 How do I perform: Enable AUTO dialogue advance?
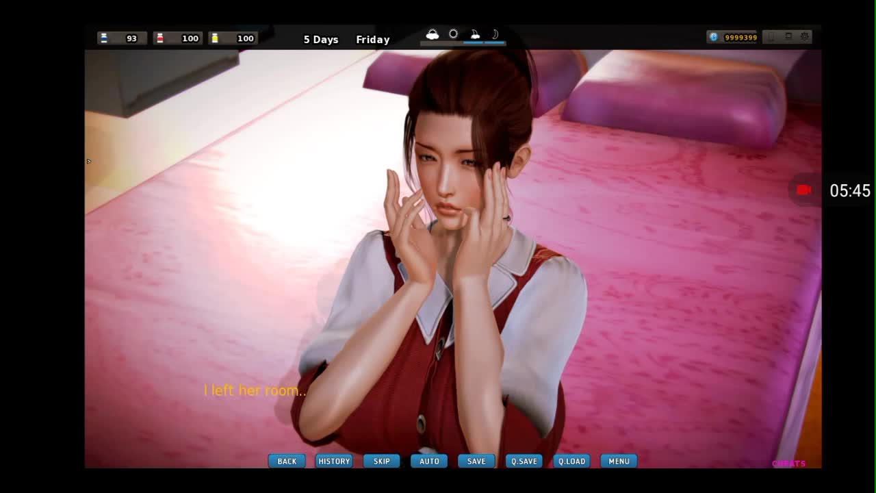[x=429, y=462]
